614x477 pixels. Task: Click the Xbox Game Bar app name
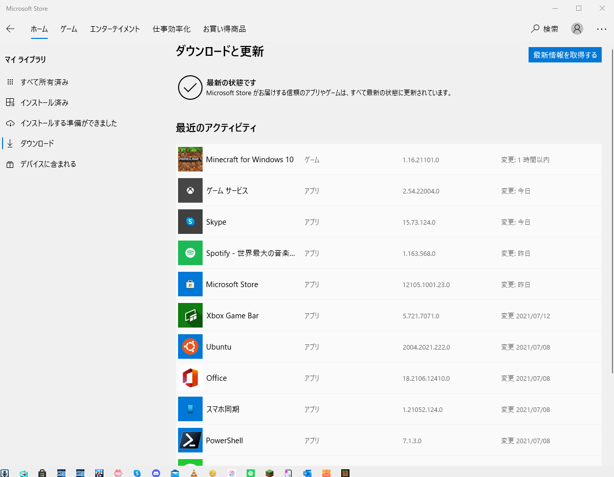pyautogui.click(x=232, y=316)
